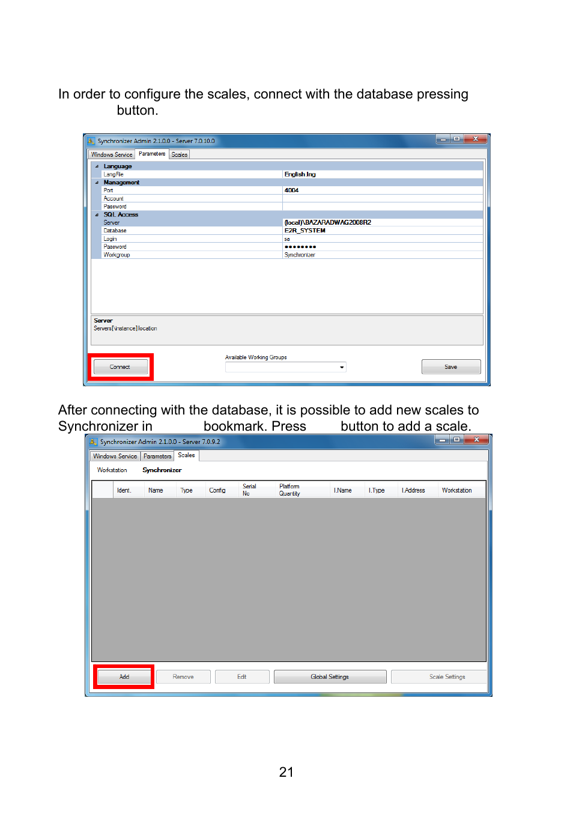This screenshot has height=814, width=573.
Task: Minimize the Server 7.0.10.0 window
Action: pyautogui.click(x=443, y=139)
